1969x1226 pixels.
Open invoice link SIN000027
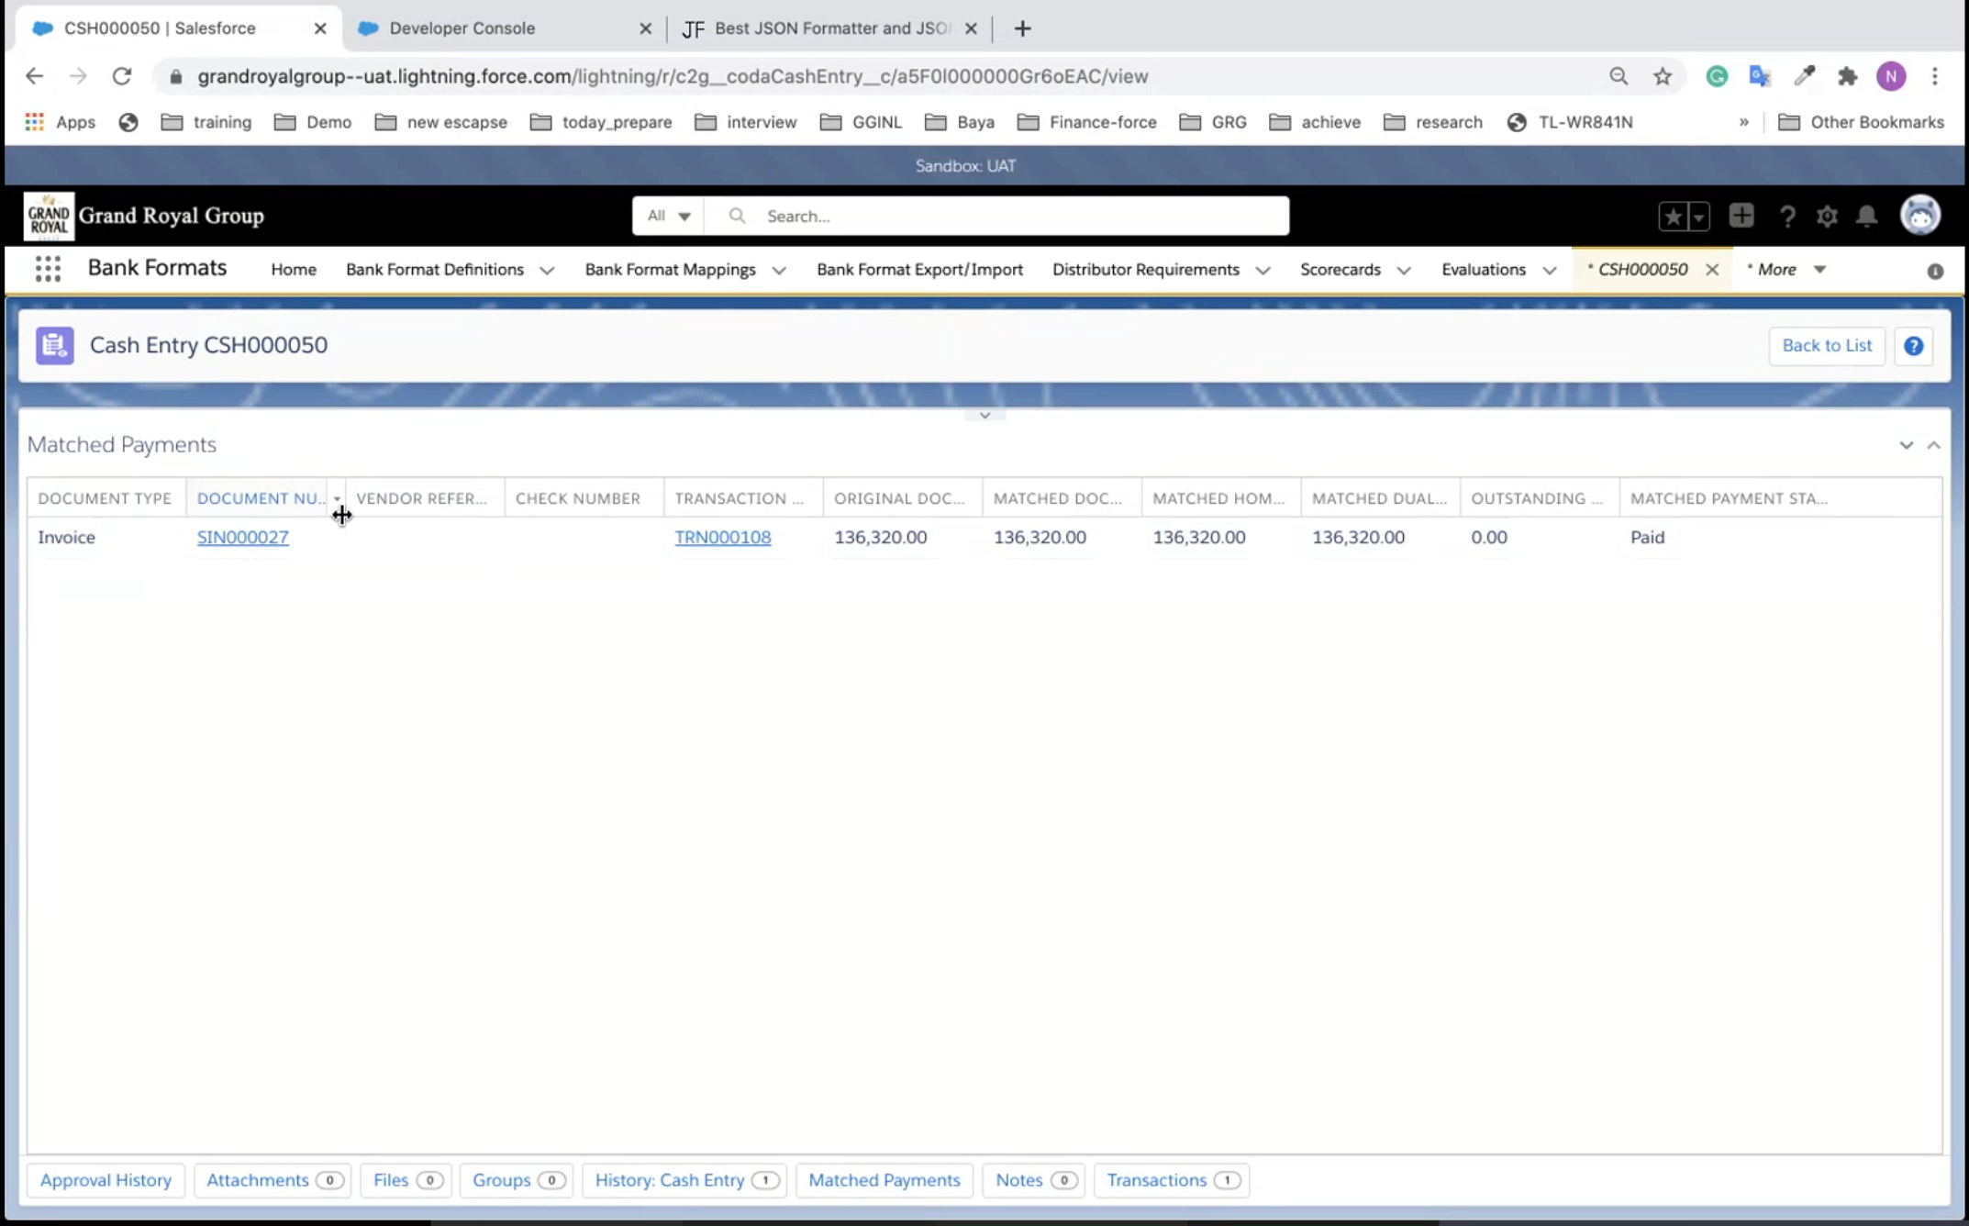tap(242, 538)
